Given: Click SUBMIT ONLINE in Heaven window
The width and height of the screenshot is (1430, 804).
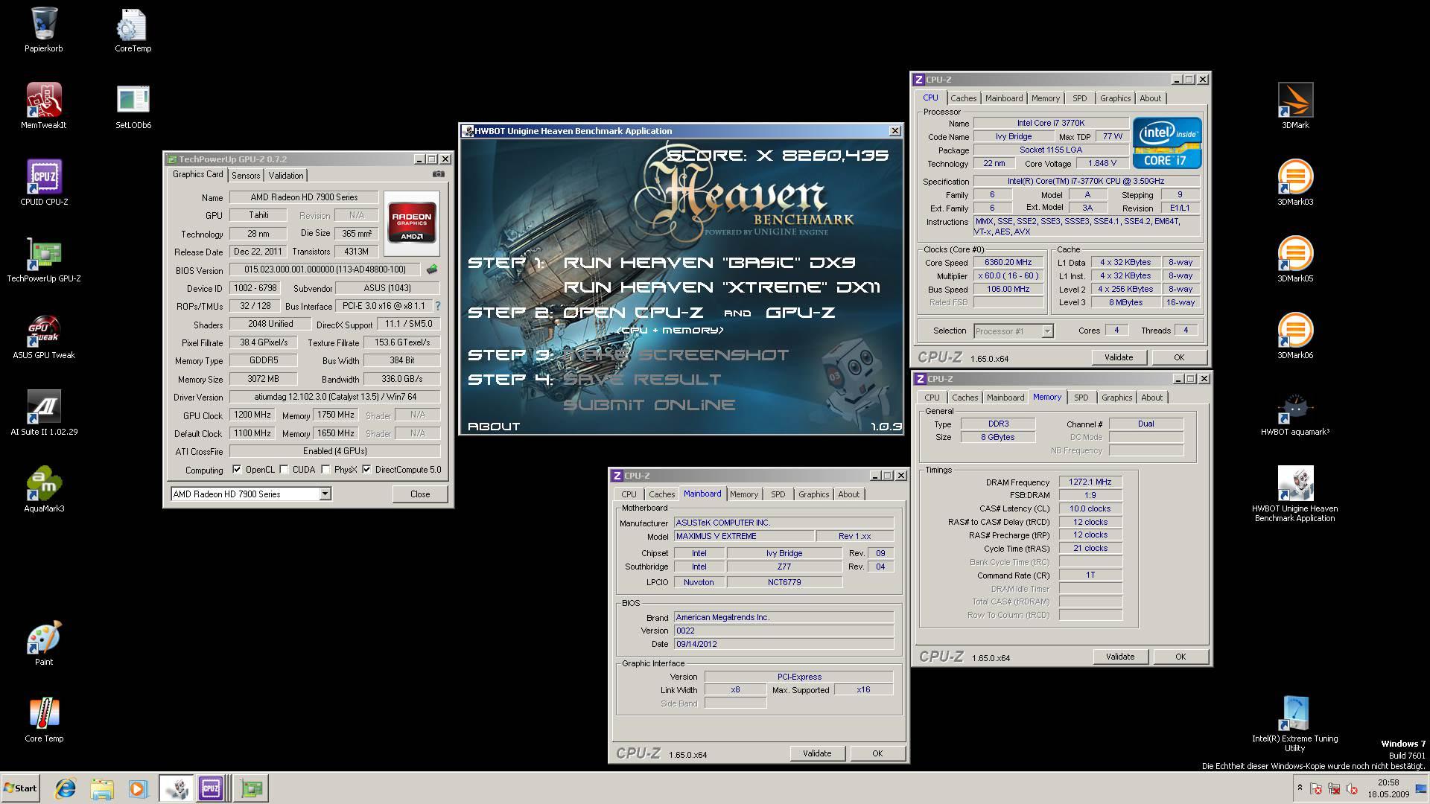Looking at the screenshot, I should 649,404.
